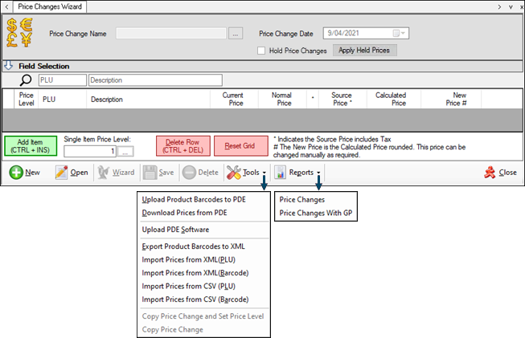Click the Single Item Price Level field

pos(90,152)
